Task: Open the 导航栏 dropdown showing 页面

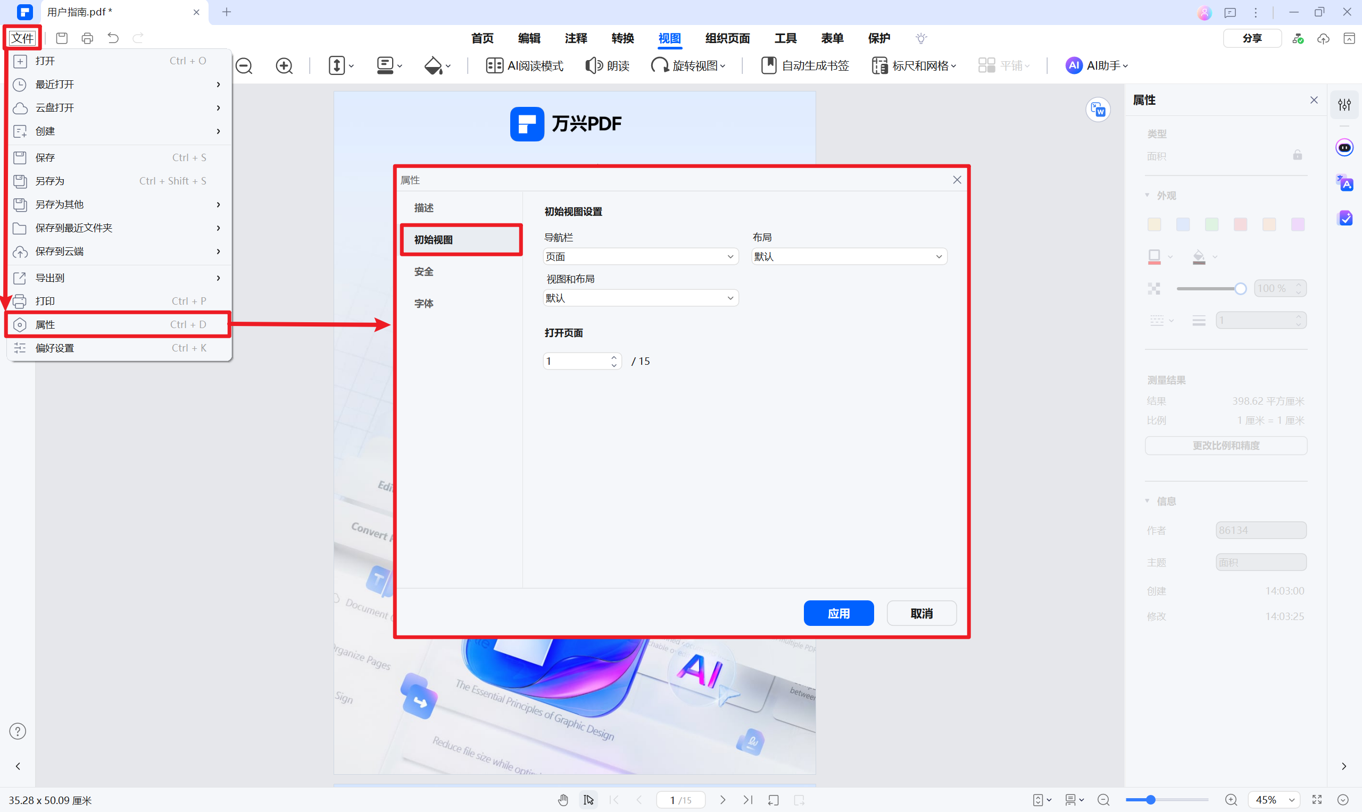Action: tap(640, 257)
